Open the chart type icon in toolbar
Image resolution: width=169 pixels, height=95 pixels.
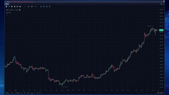6,7
